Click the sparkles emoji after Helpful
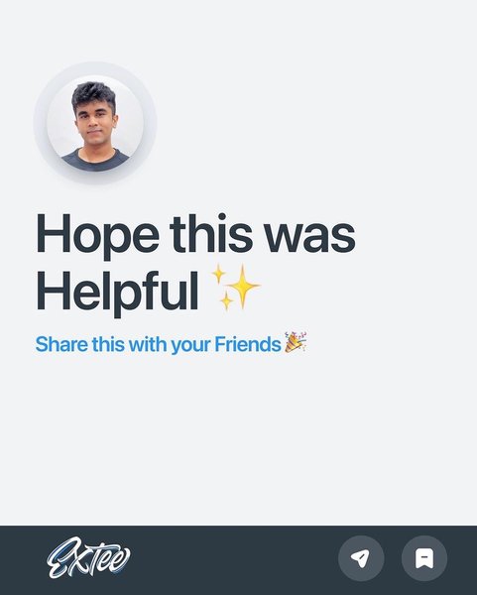The image size is (477, 595). point(236,288)
